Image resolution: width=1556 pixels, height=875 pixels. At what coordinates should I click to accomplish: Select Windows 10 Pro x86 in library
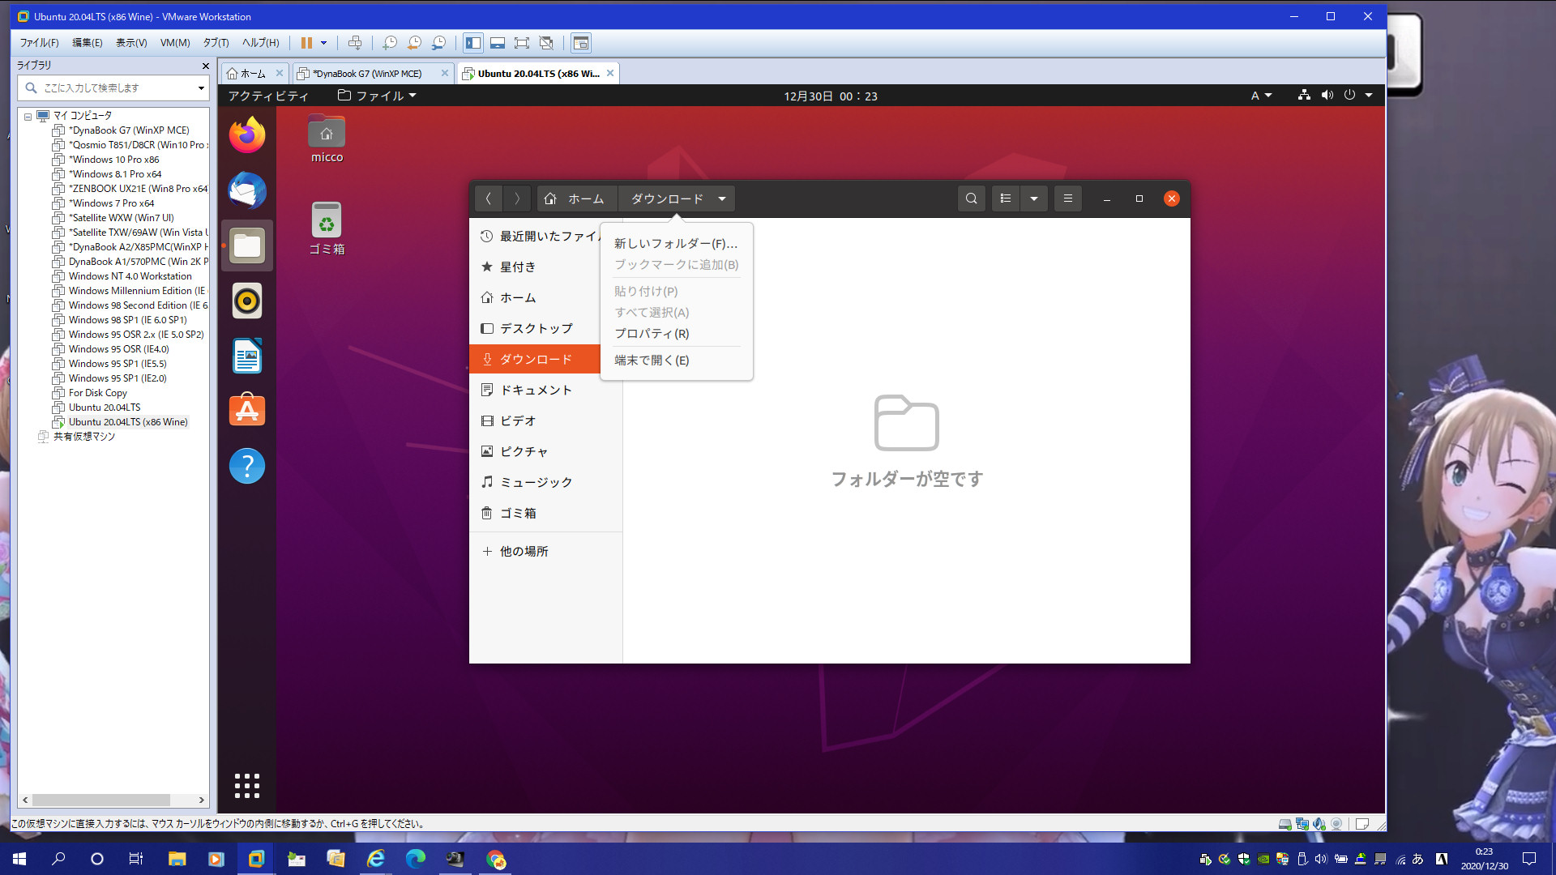click(x=113, y=160)
